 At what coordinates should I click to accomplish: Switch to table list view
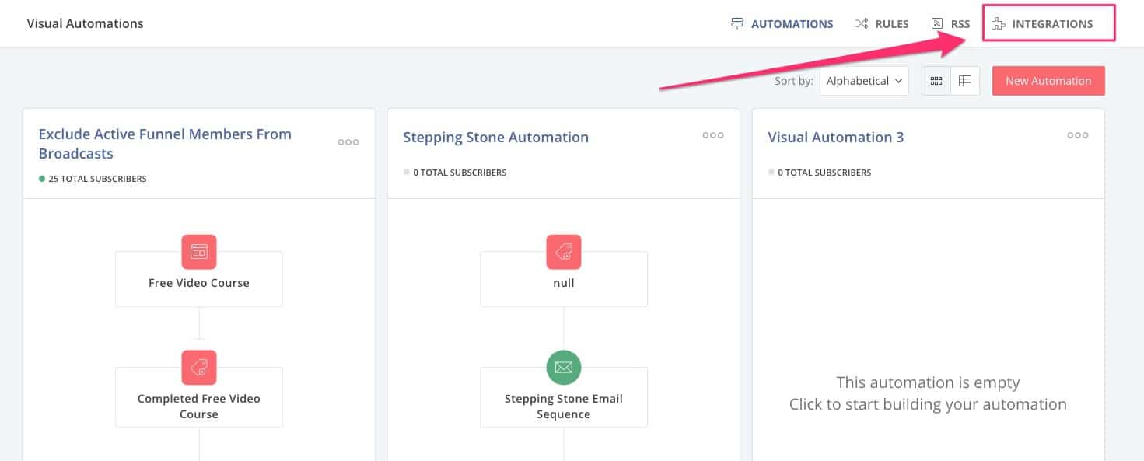[x=965, y=81]
